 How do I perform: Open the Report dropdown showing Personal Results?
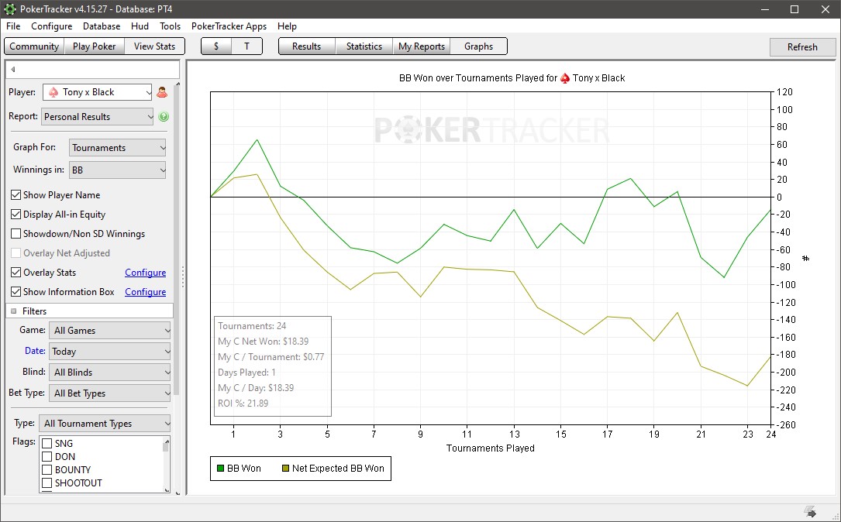(x=98, y=117)
